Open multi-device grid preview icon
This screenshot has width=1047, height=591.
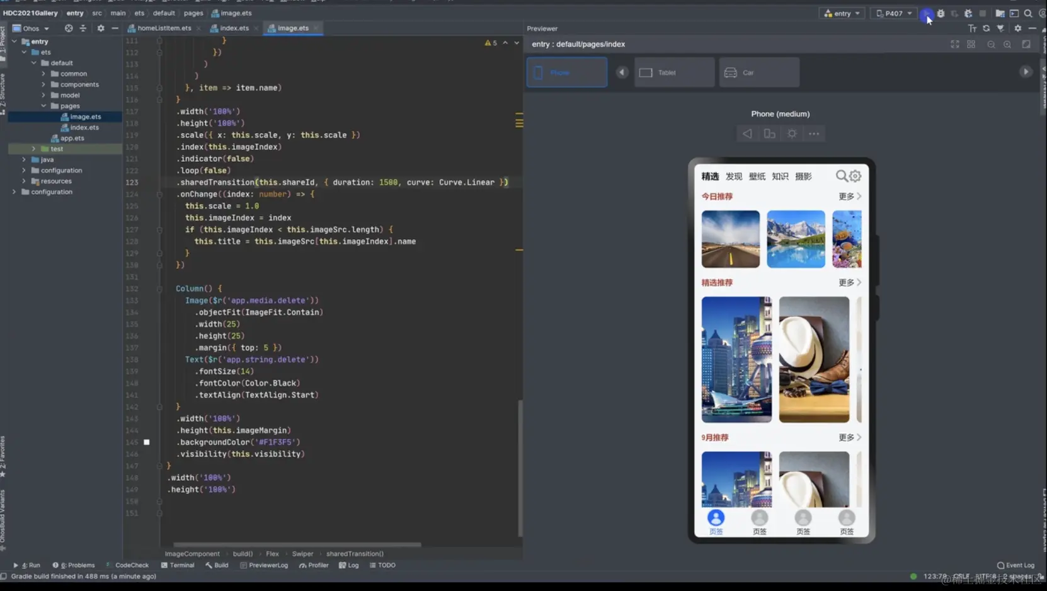click(x=971, y=44)
